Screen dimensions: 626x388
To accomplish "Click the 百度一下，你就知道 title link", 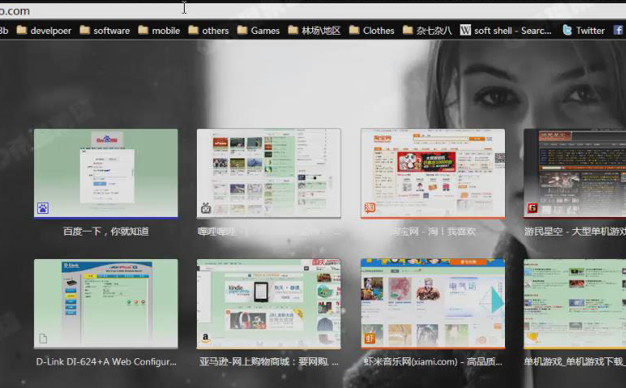I will [x=106, y=232].
